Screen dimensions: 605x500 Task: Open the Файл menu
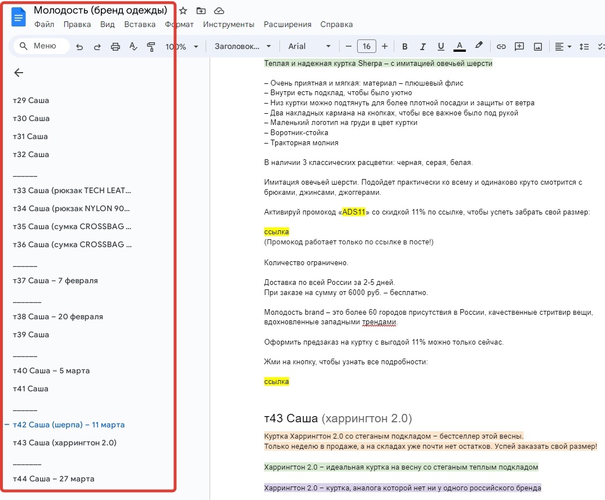tap(45, 24)
